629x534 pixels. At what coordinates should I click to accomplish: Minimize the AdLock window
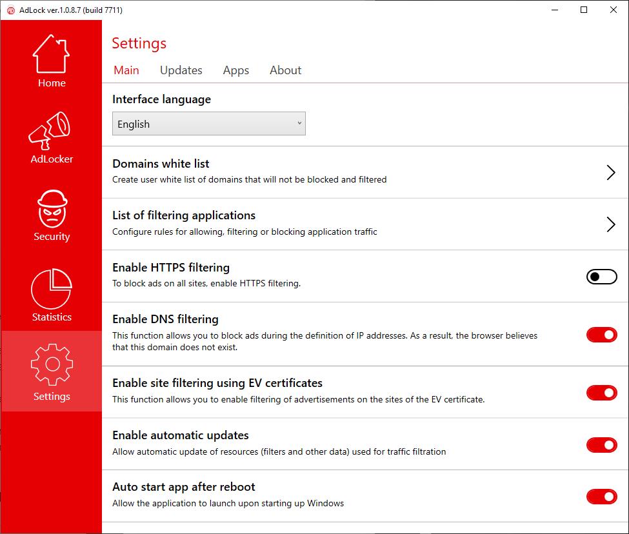click(554, 10)
